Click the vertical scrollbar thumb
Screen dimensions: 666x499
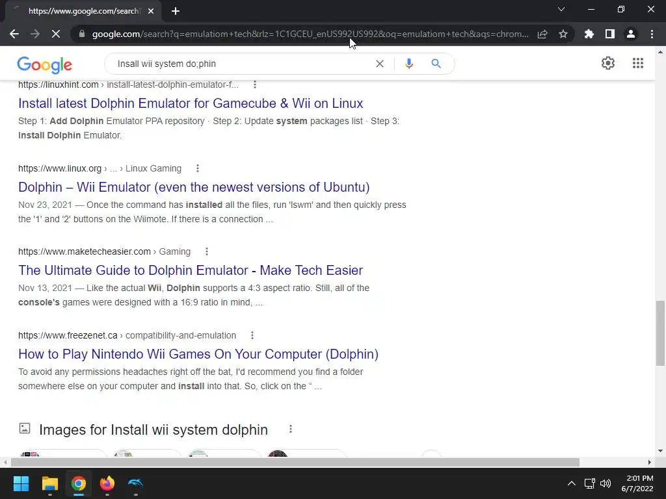661,333
